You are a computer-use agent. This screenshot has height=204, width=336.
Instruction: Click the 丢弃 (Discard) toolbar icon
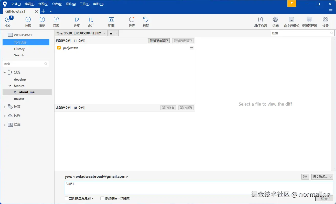132,20
